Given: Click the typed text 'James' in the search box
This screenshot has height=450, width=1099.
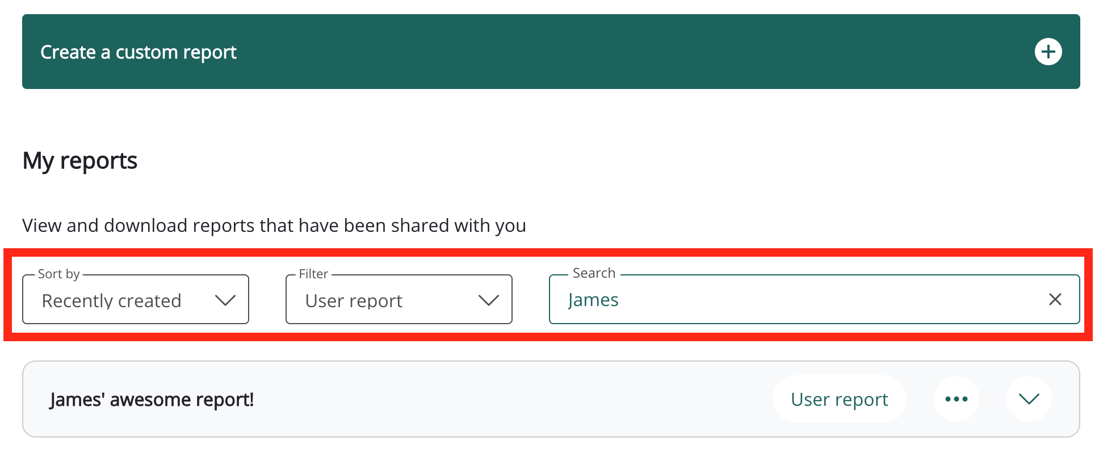Looking at the screenshot, I should [x=593, y=300].
